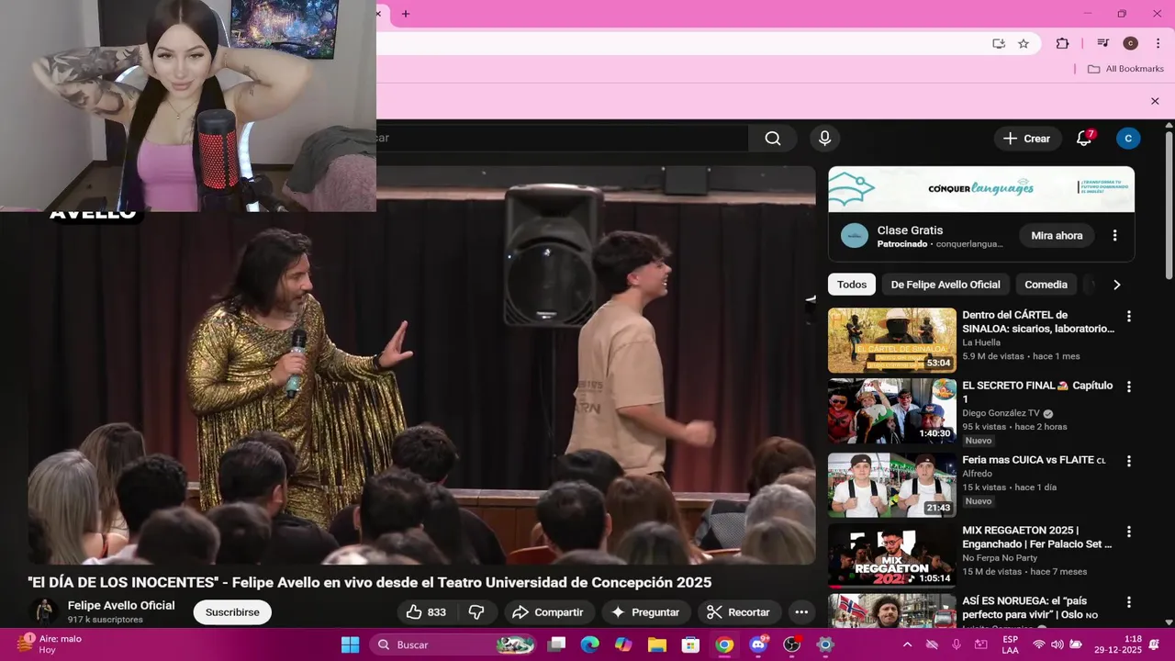This screenshot has height=661, width=1175.
Task: Open ASÍ ES NORUEGA video title
Action: pos(1030,608)
